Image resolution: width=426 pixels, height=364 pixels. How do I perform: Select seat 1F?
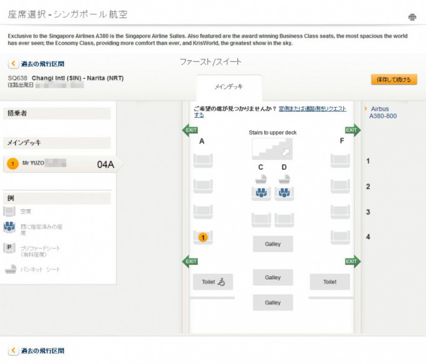(x=340, y=160)
